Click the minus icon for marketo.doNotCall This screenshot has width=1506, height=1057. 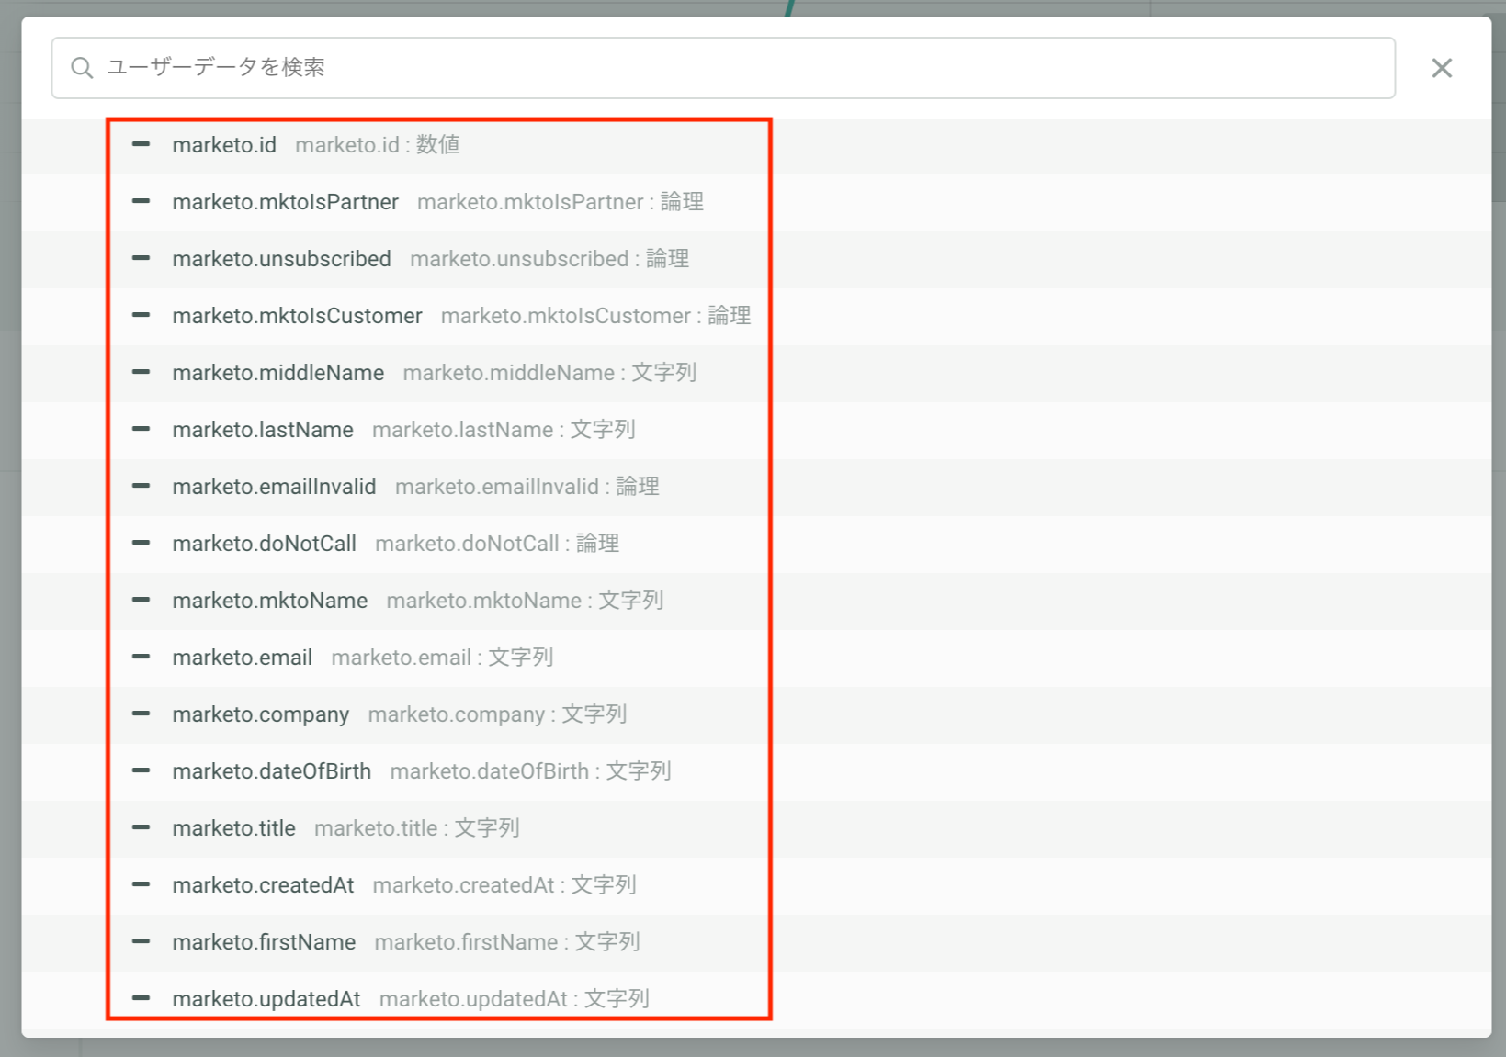(x=141, y=543)
